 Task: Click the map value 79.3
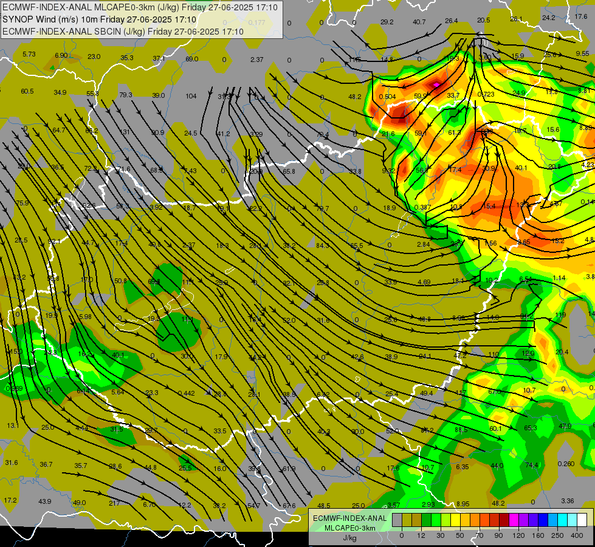pos(126,95)
